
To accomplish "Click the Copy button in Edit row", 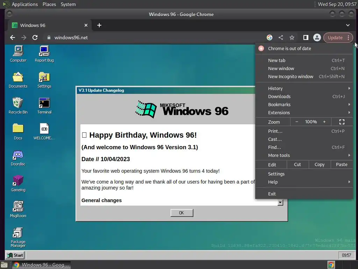I will coord(320,165).
